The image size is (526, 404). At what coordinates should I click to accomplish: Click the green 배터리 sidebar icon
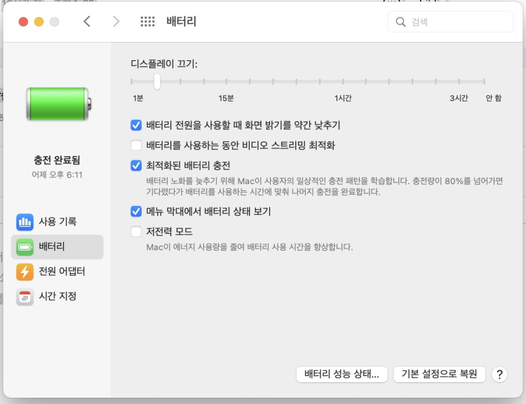tap(25, 247)
